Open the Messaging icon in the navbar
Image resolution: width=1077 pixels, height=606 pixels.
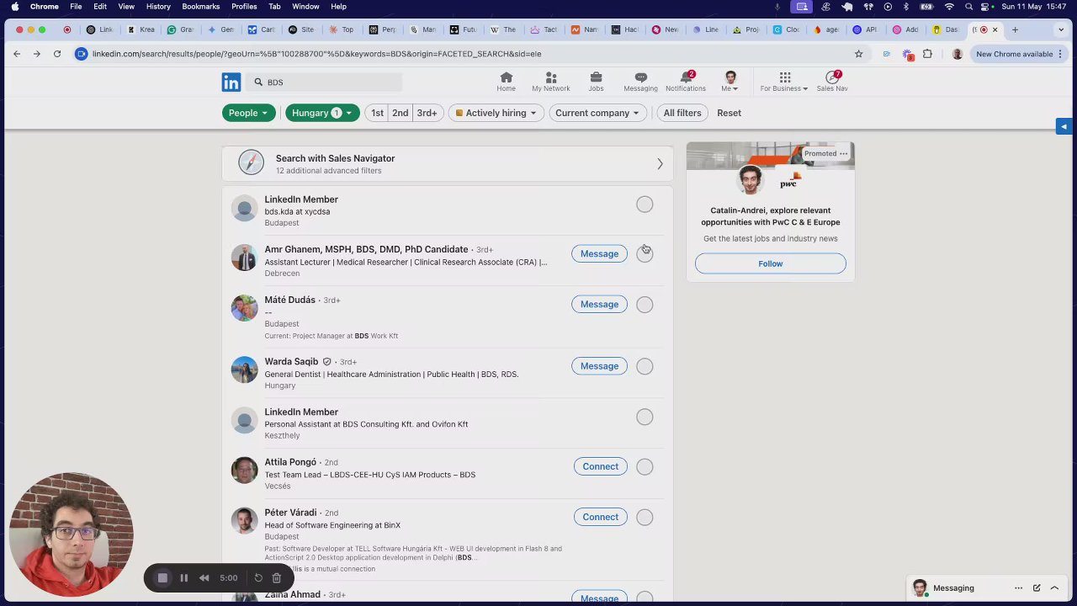pos(640,82)
